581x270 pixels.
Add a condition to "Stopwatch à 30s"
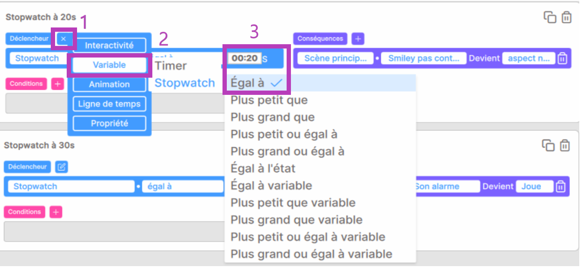tap(56, 212)
